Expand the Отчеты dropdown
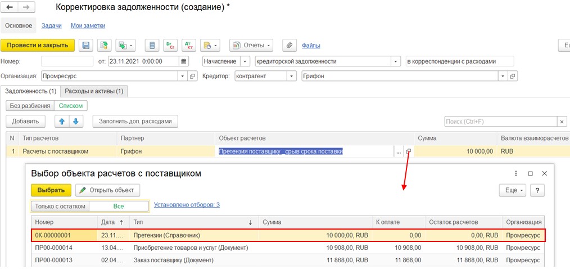570x269 pixels. (x=251, y=46)
